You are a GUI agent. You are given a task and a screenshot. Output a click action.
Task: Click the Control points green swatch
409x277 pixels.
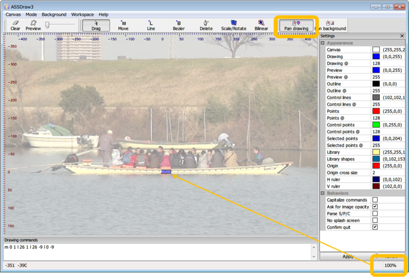pyautogui.click(x=376, y=124)
